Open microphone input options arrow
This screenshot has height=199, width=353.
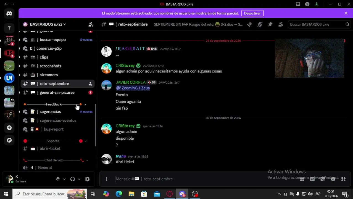64,179
